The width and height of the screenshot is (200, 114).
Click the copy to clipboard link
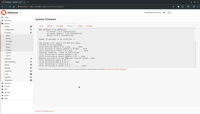tap(116, 69)
